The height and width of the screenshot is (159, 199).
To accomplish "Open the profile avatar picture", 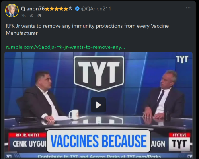I will coord(12,11).
